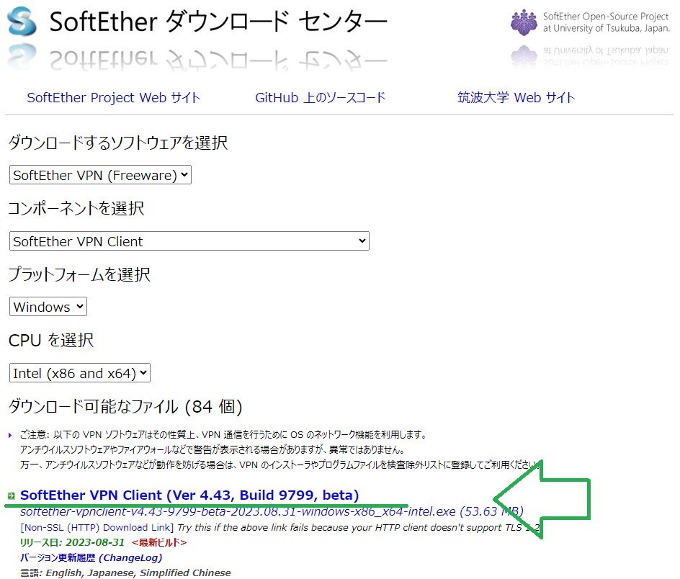
Task: Open the software dropdown showing SoftEther VPN (Freeware)
Action: (99, 174)
